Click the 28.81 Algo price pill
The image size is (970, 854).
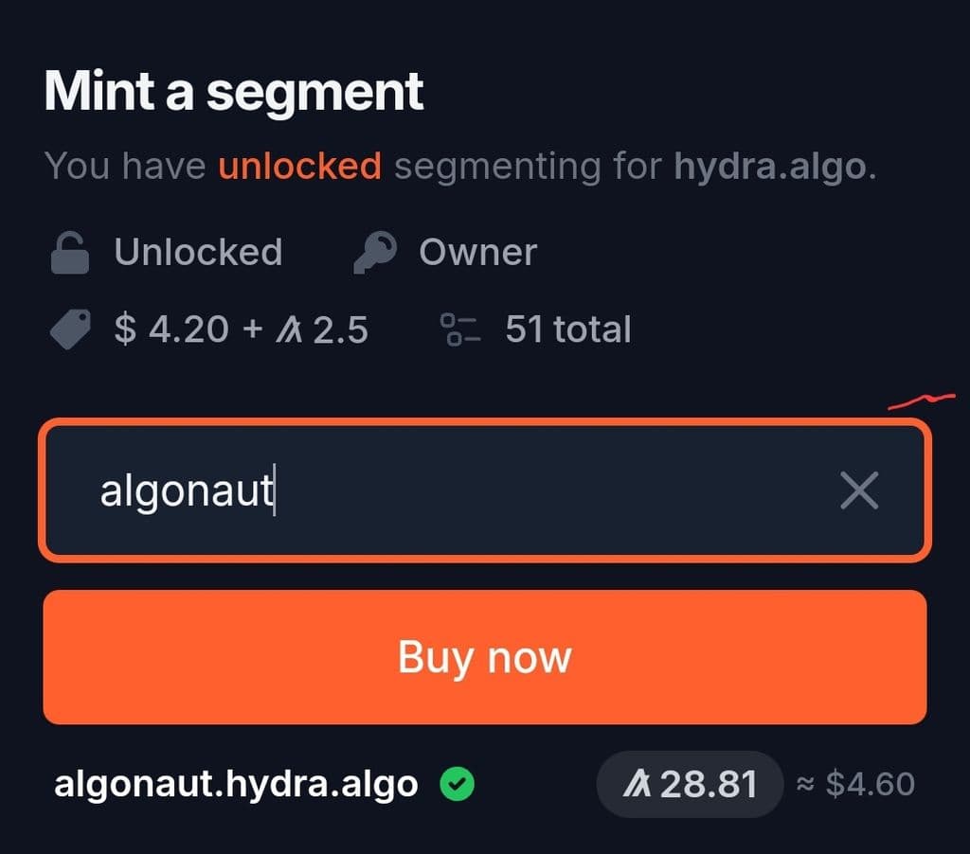[x=690, y=785]
